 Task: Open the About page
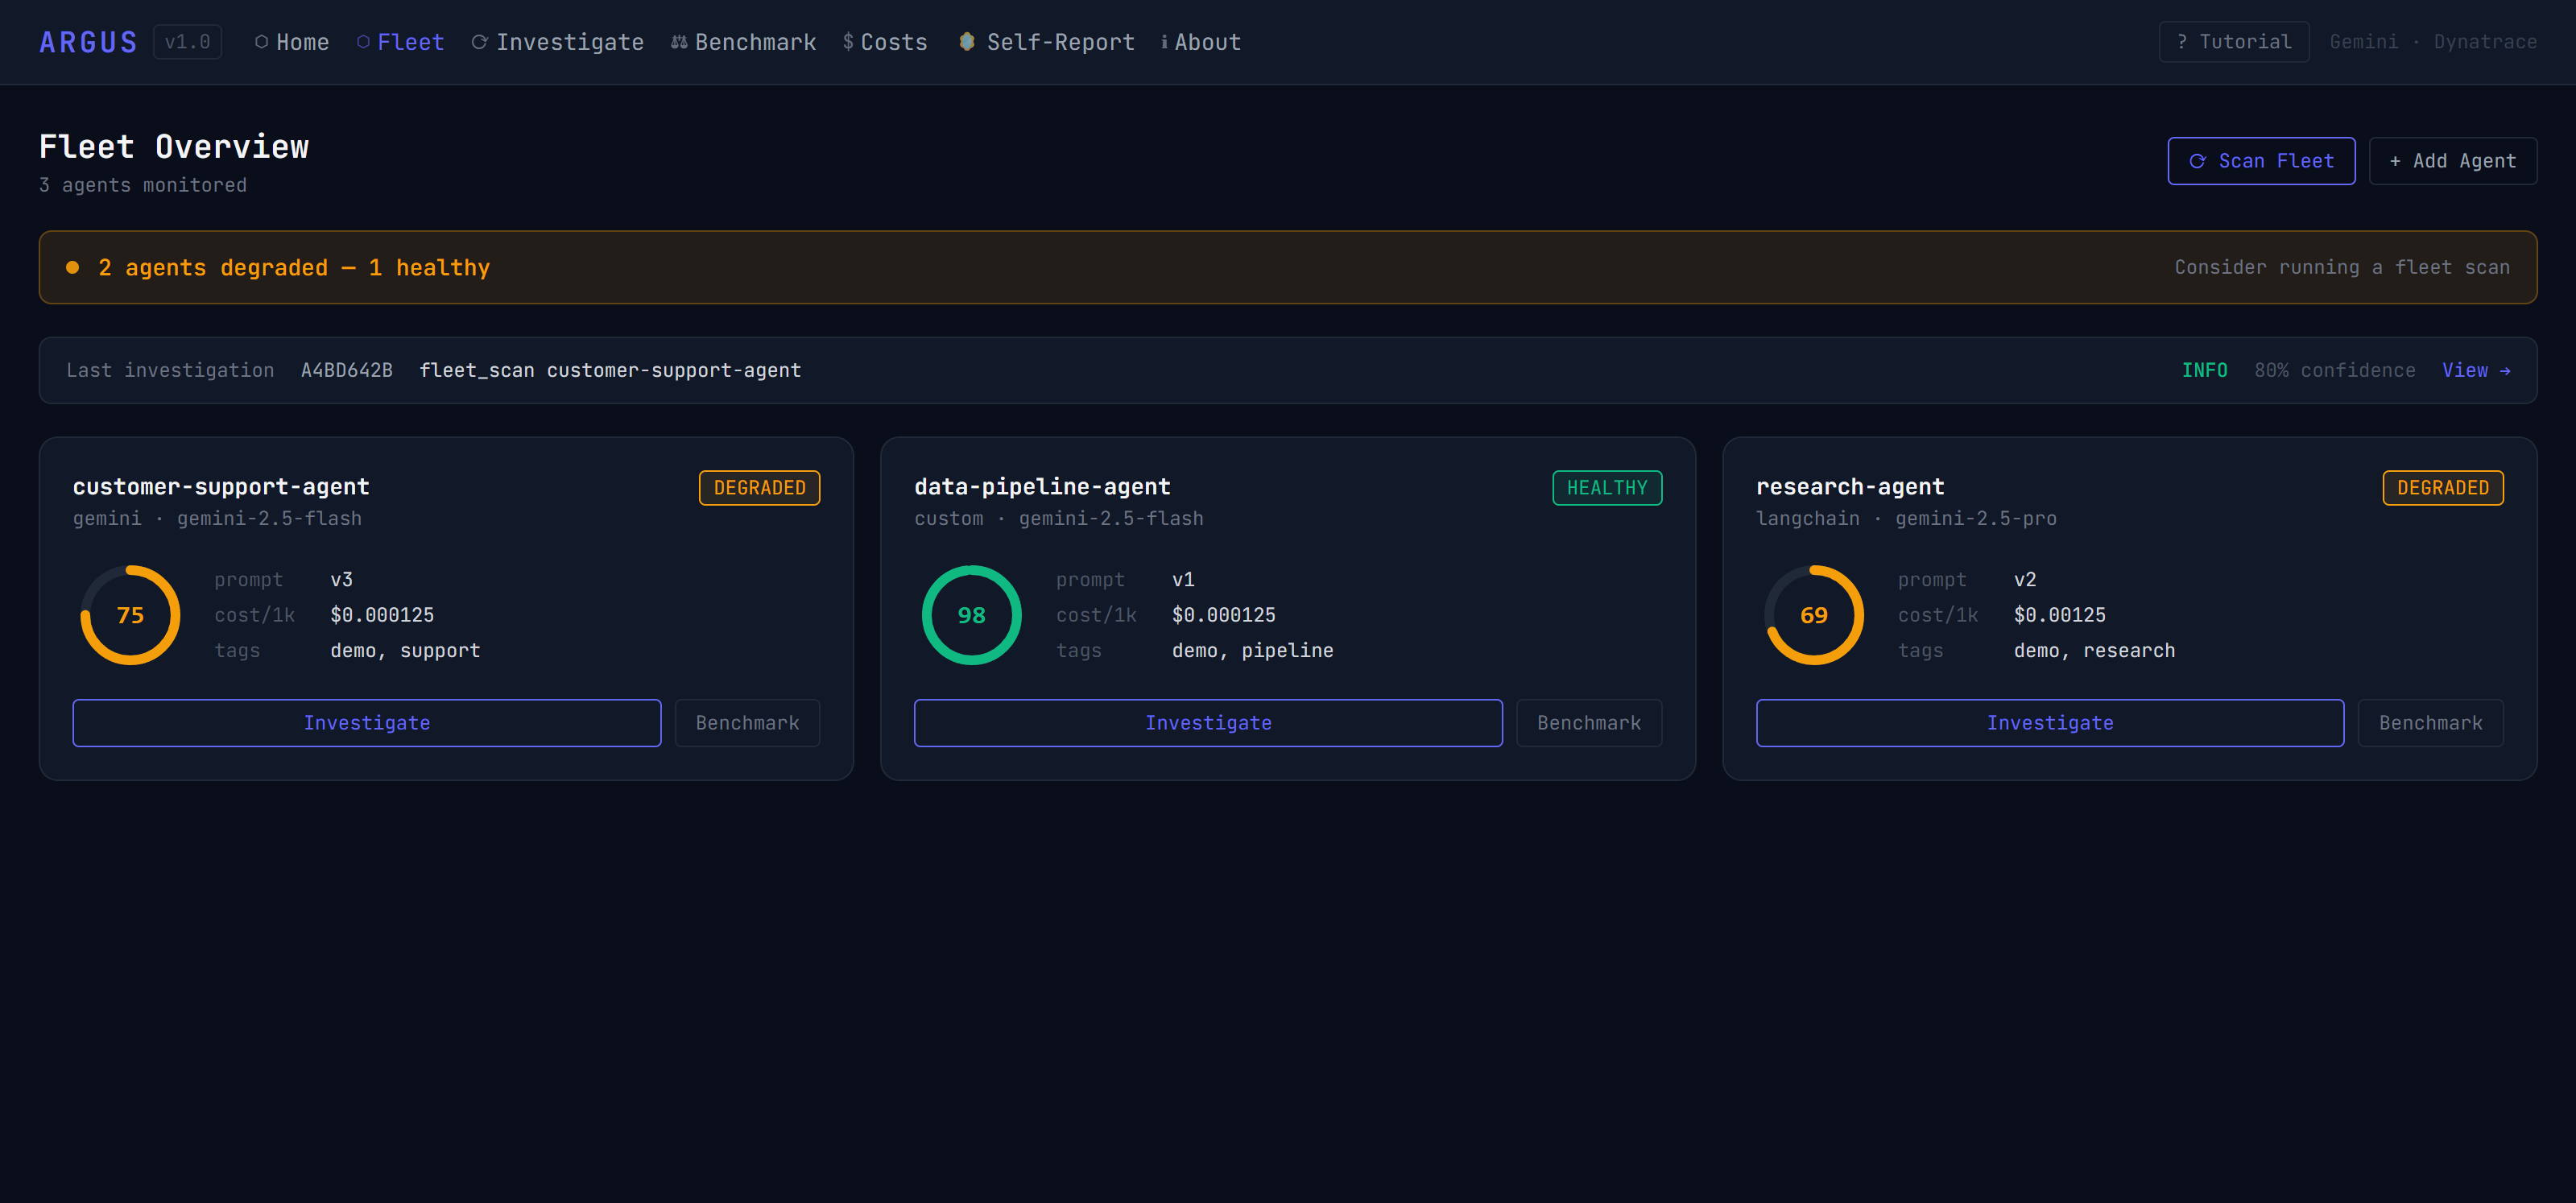[x=1201, y=42]
